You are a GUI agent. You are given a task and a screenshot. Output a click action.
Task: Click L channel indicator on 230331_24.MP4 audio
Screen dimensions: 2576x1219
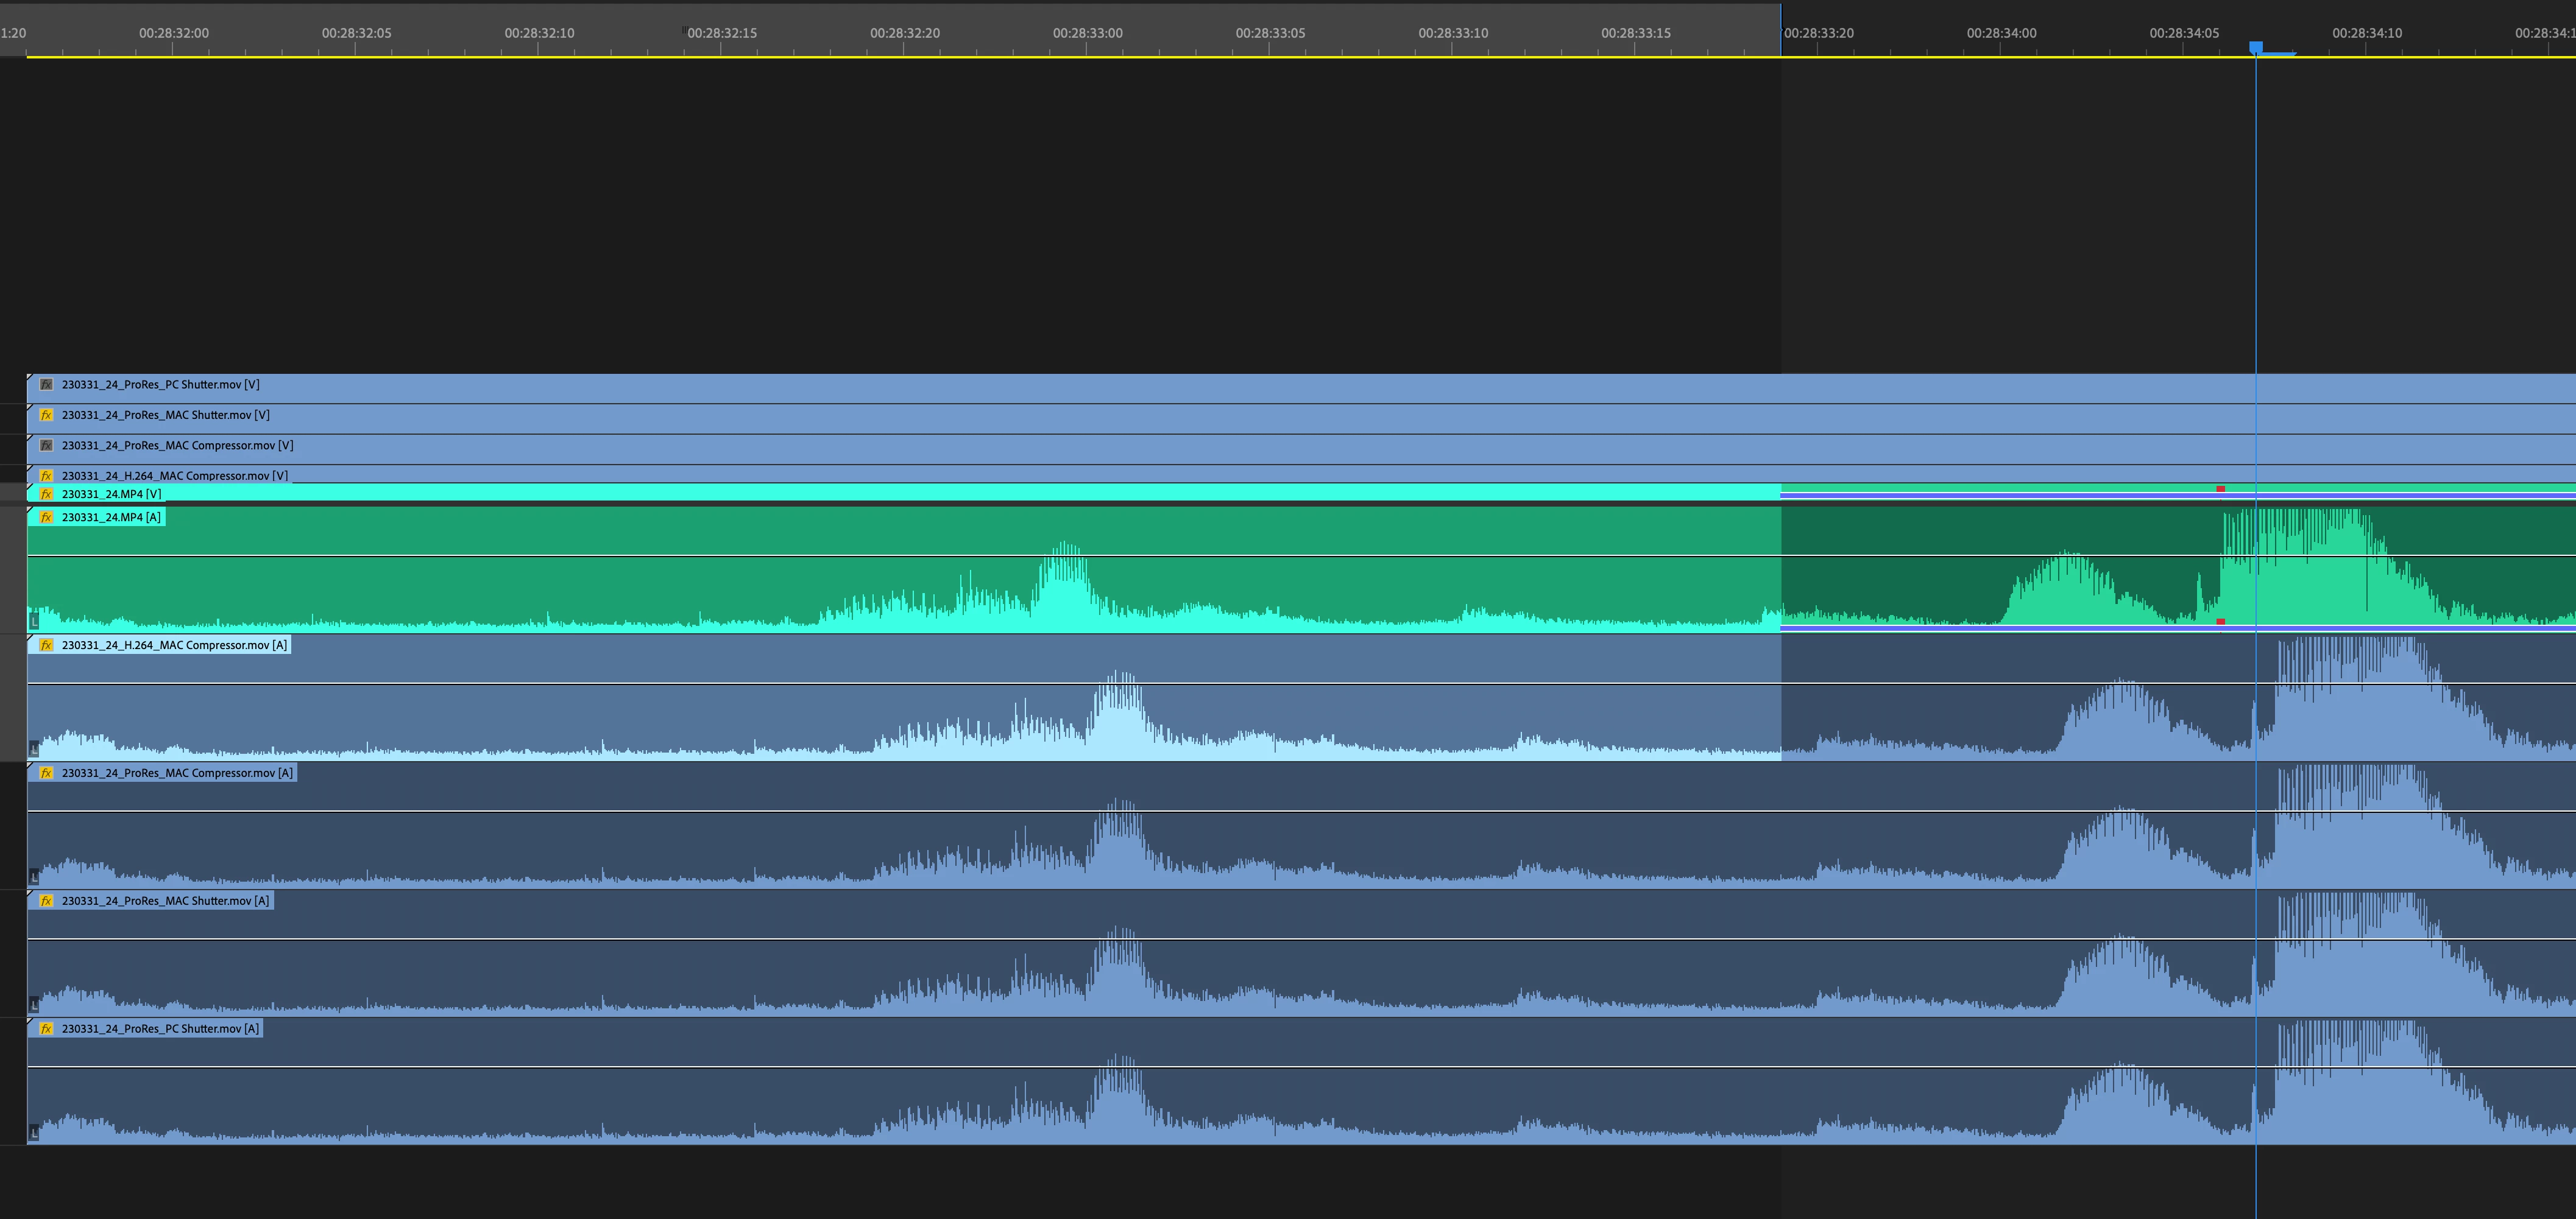point(34,622)
